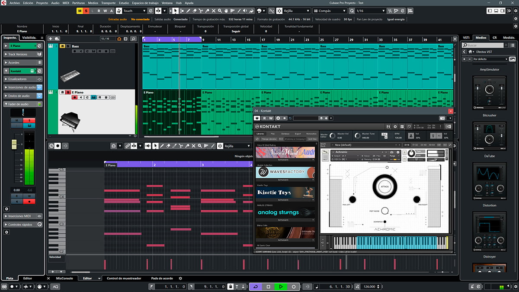Select the Draw pencil tool in the main toolbar
This screenshot has height=292, width=519.
188,10
